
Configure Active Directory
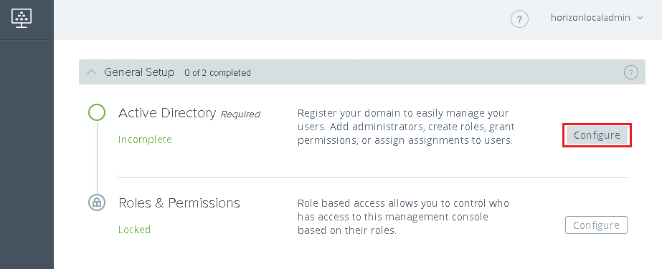point(597,135)
